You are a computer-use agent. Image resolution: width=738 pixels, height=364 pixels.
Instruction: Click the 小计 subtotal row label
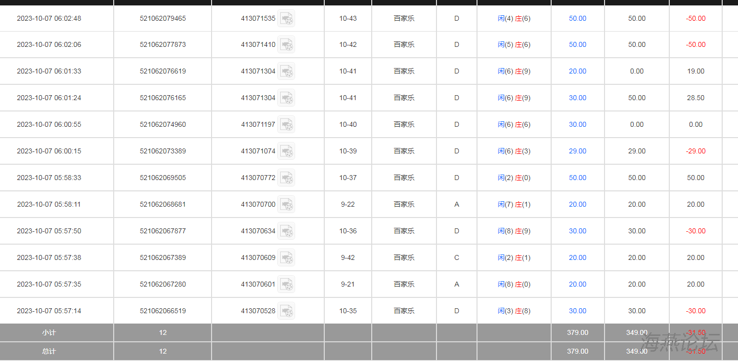coord(49,332)
